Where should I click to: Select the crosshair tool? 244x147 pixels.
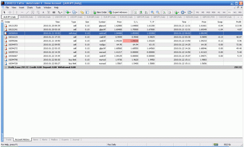[10, 12]
